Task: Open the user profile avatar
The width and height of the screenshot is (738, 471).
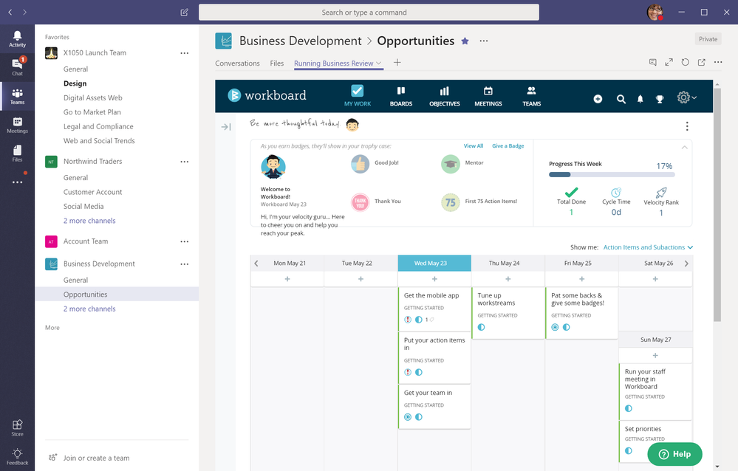Action: (x=655, y=13)
